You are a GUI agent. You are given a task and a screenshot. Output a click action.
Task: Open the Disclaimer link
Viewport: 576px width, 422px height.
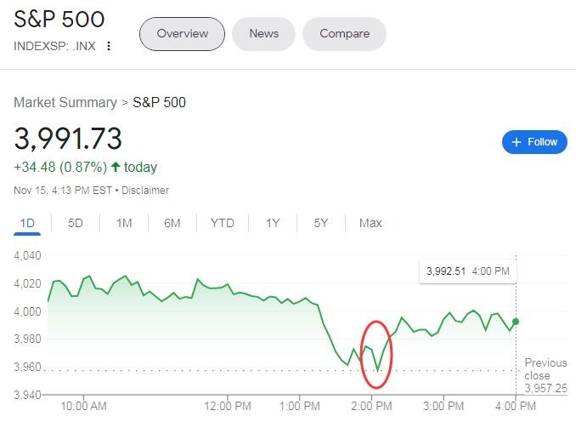click(x=145, y=191)
